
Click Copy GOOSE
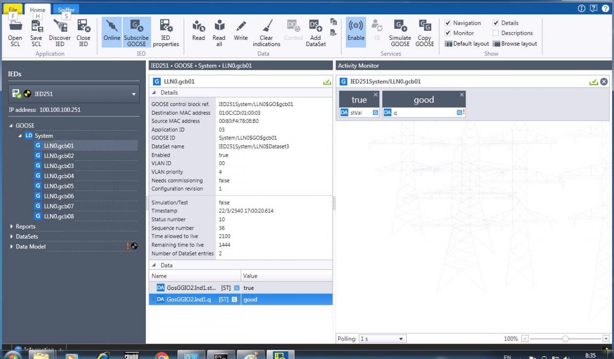[425, 33]
